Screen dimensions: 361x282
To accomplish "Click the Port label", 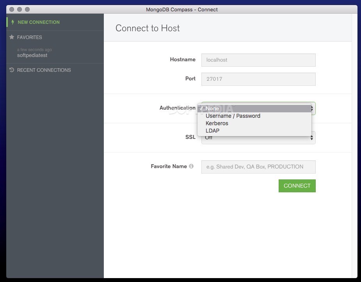I will click(190, 78).
